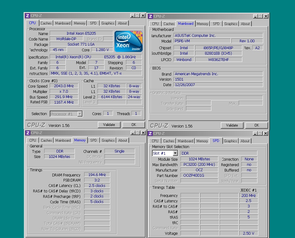Image resolution: width=295 pixels, height=238 pixels.
Task: Maximize the CPU-Z window showing Motherboard details
Action: (x=260, y=16)
